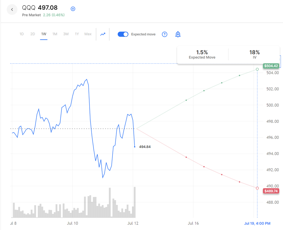Open the chart type trend-line icon
The image size is (283, 230).
point(103,34)
